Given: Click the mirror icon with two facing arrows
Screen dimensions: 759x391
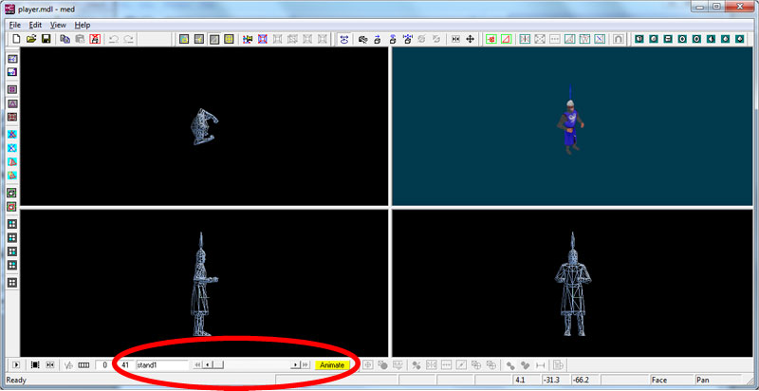Looking at the screenshot, I should (x=455, y=39).
